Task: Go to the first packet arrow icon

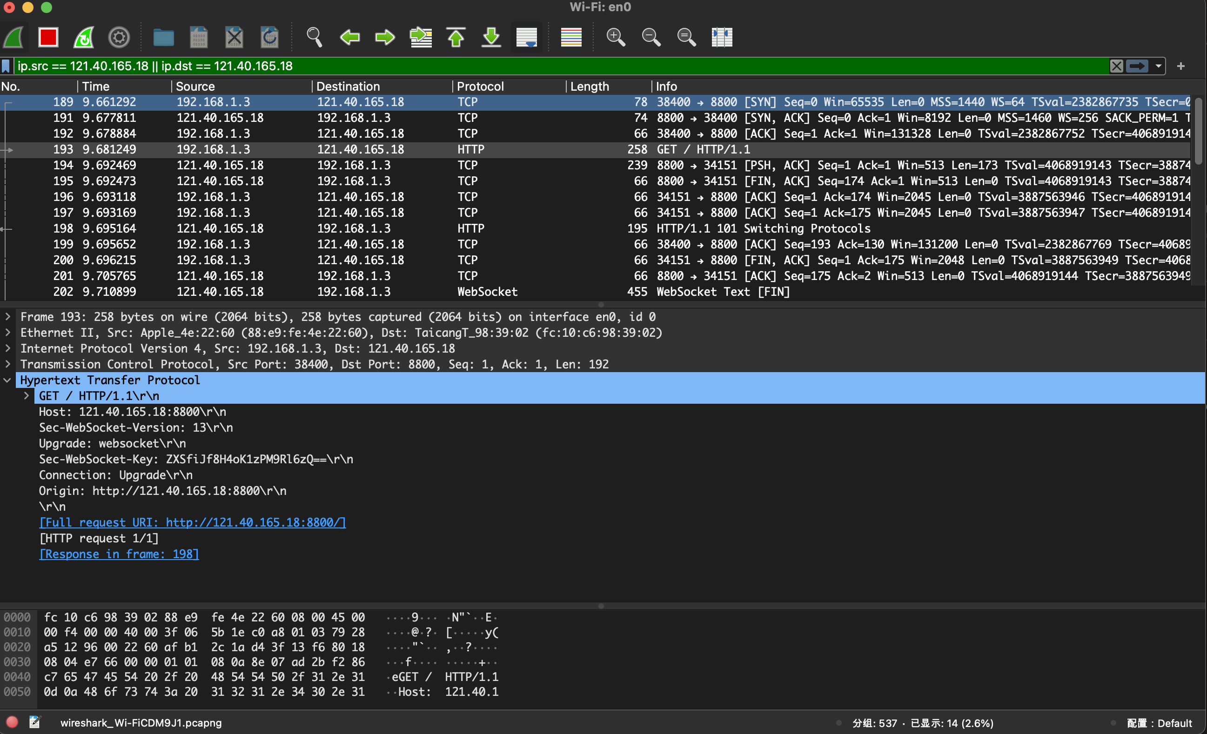Action: [456, 37]
